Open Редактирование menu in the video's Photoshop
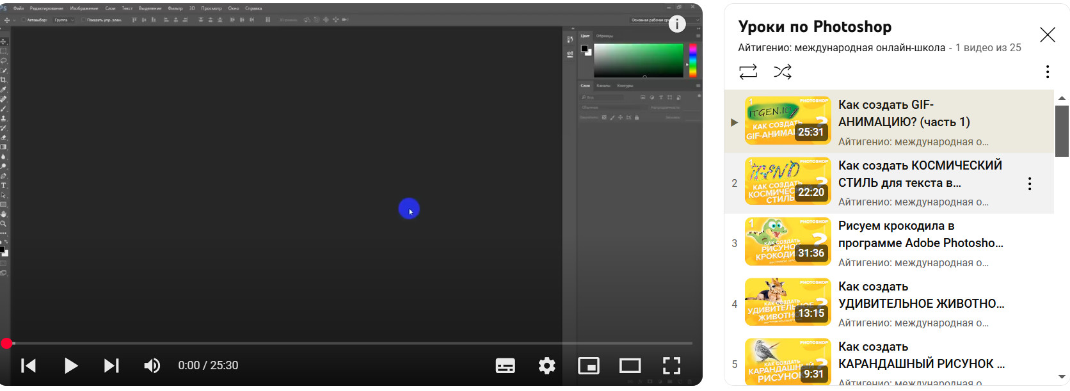 pyautogui.click(x=46, y=8)
